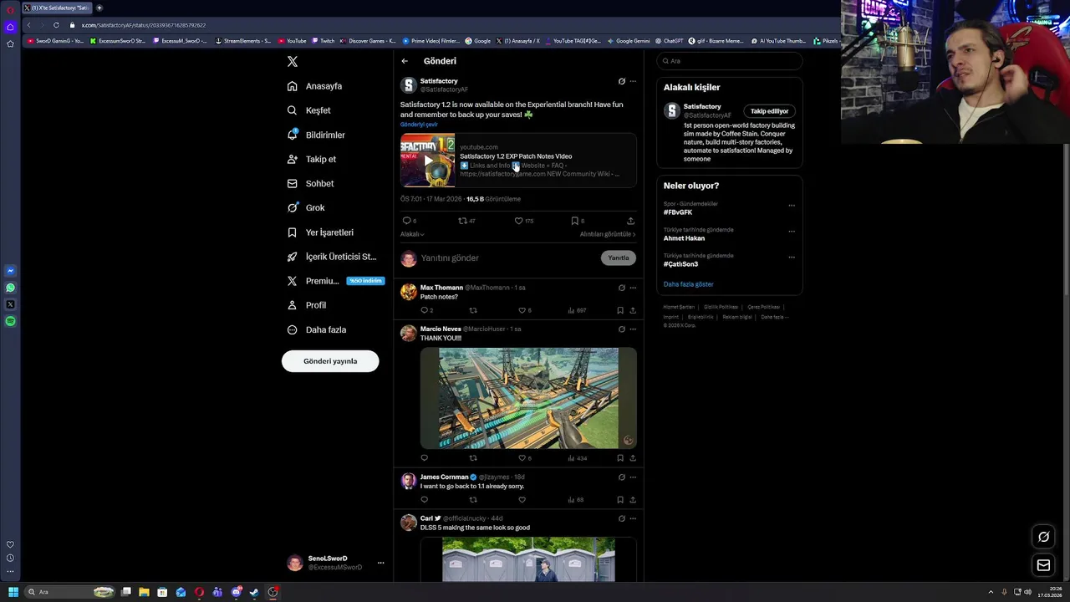Like Max Thomann's reply

(522, 310)
